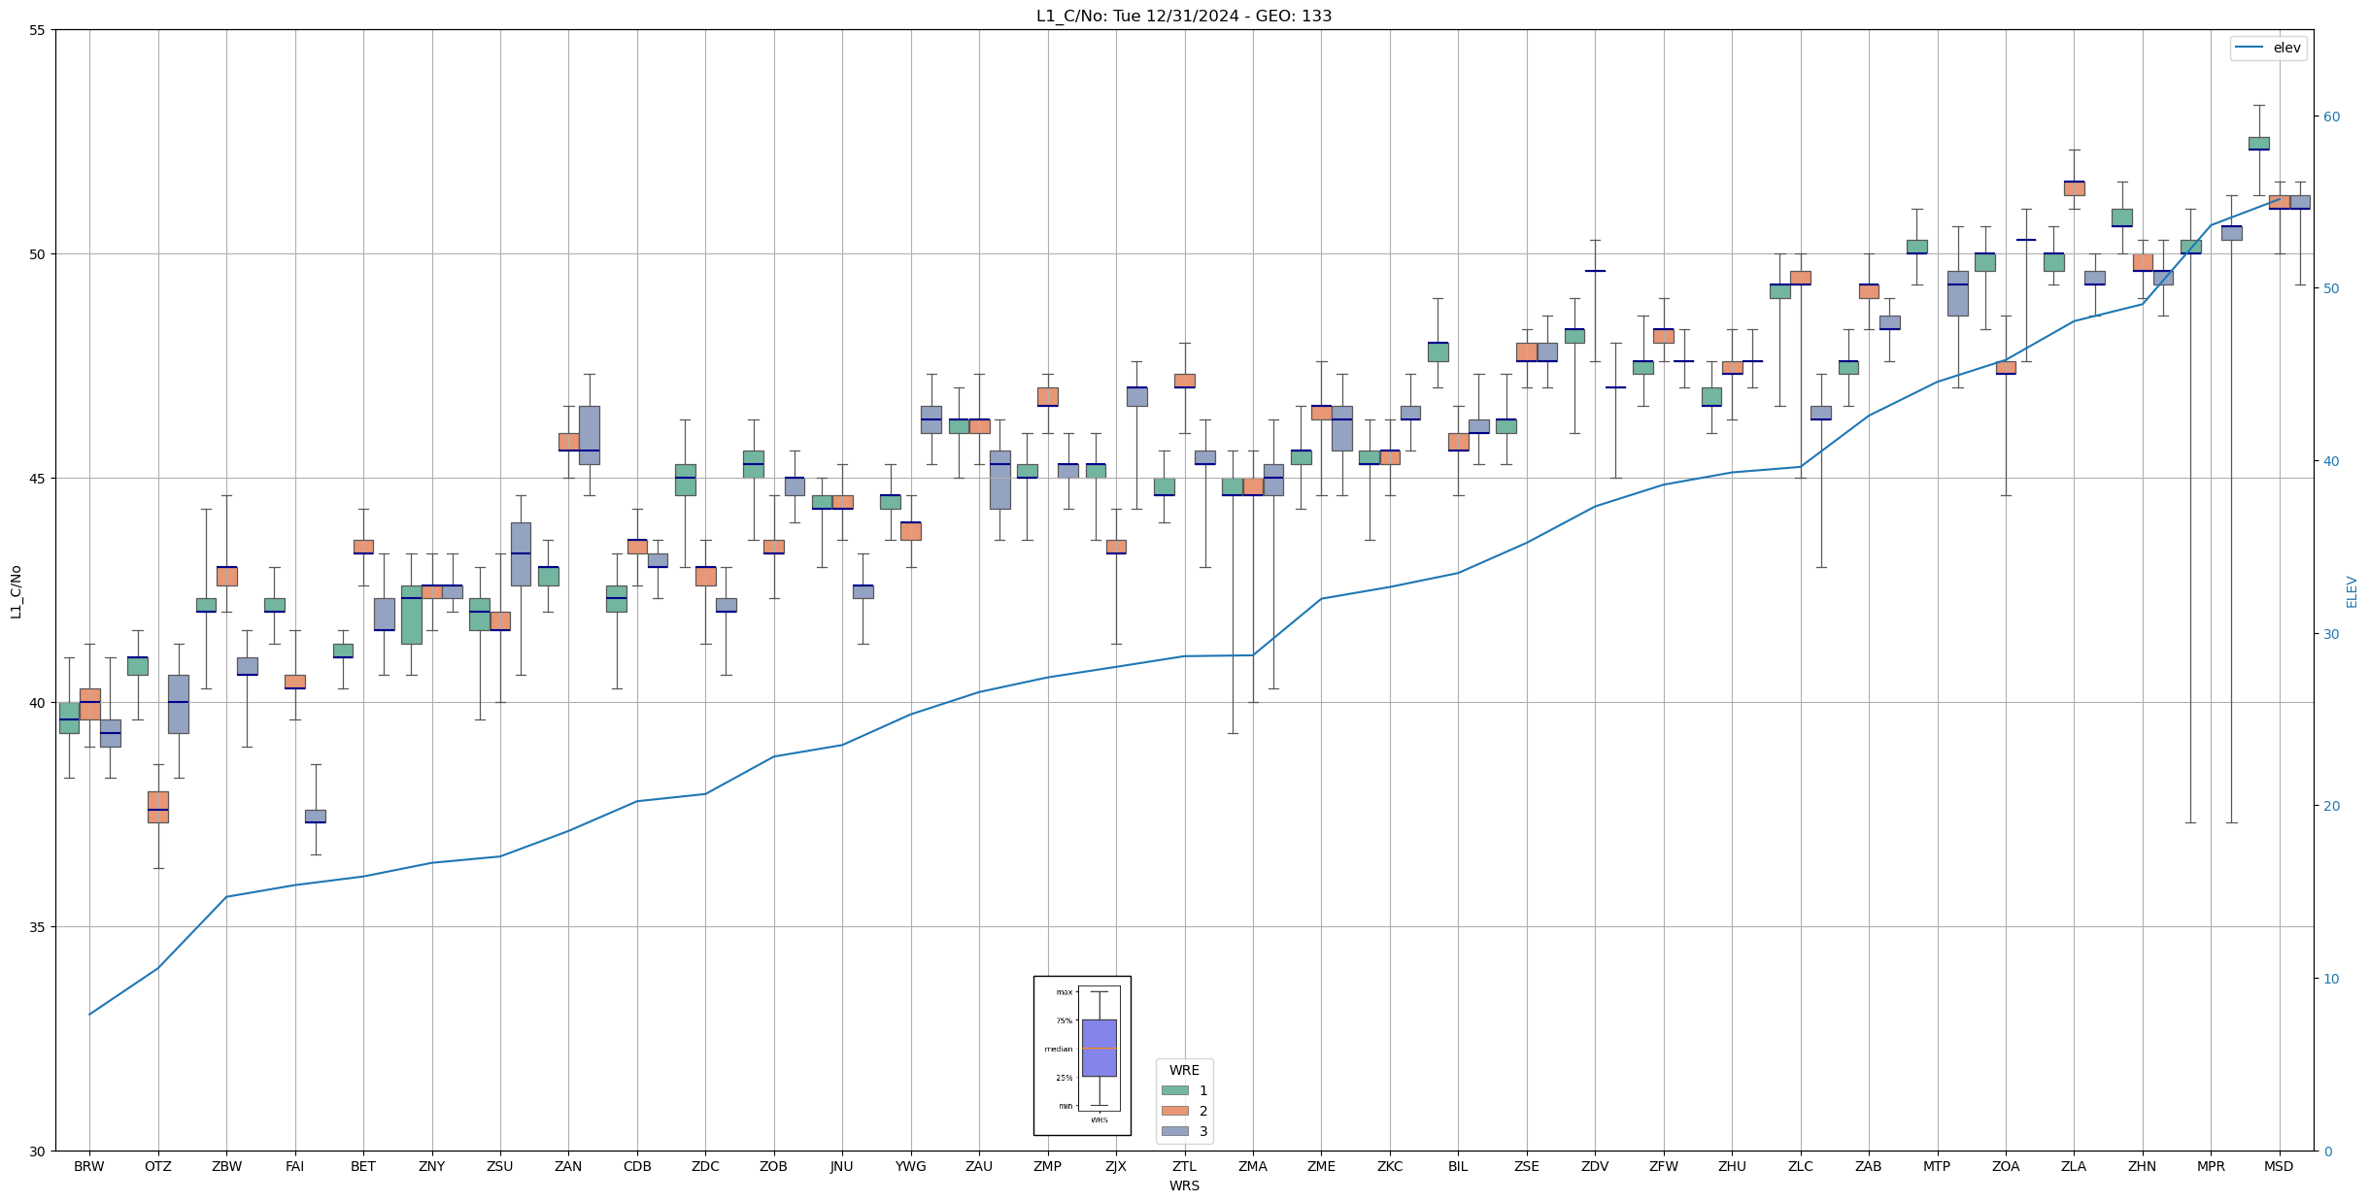Click the ZDV station tick label

coord(1595,1166)
